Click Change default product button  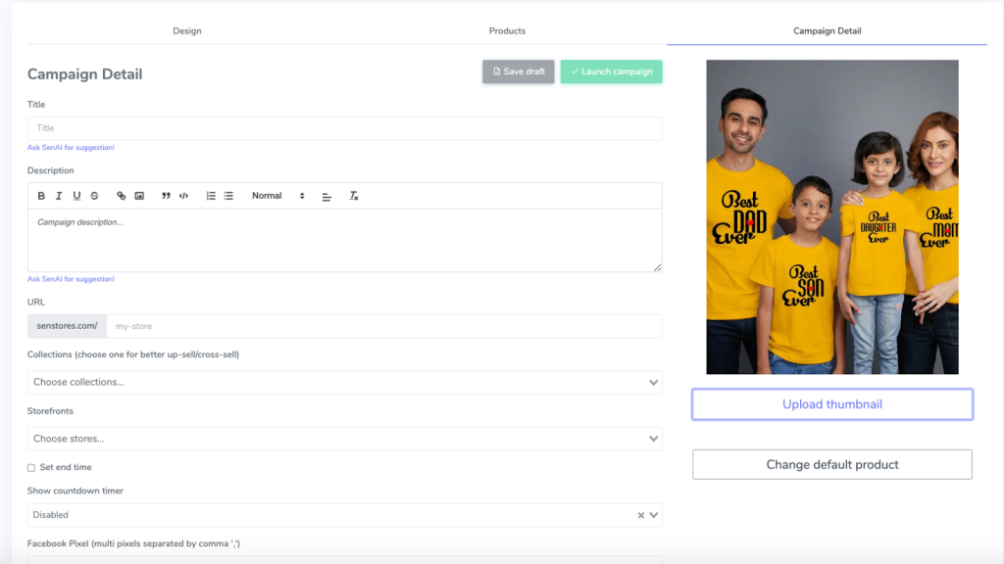832,464
